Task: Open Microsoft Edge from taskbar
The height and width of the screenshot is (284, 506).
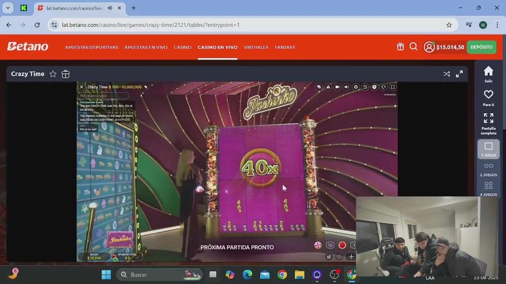Action: 247,275
